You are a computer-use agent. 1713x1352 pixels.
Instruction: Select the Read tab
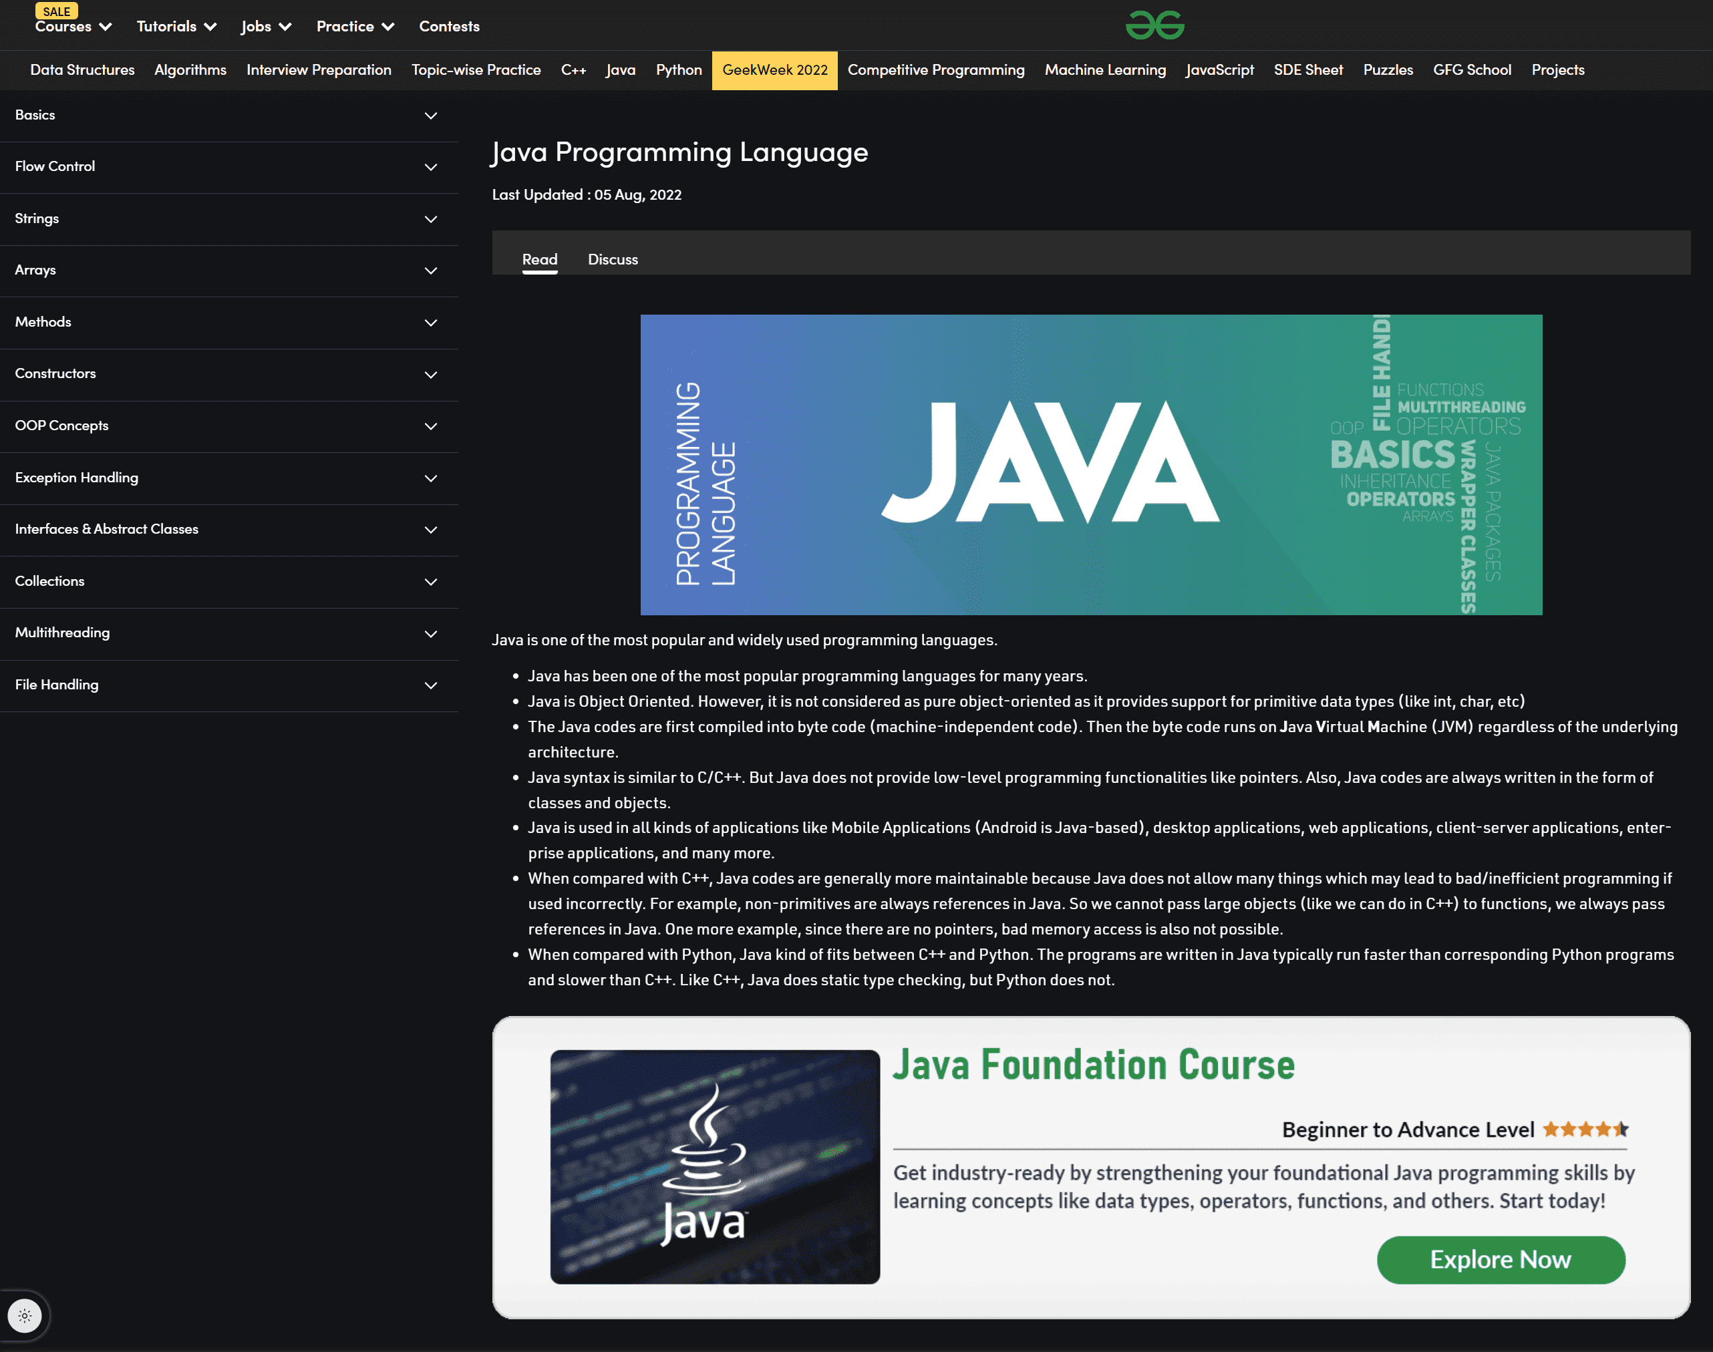coord(539,259)
